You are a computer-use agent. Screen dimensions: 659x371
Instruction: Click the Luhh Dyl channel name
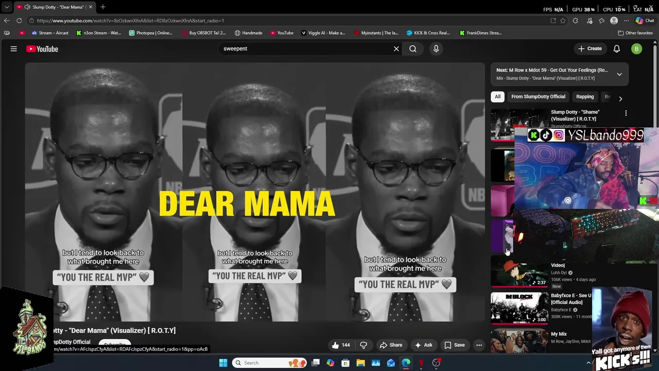(558, 273)
